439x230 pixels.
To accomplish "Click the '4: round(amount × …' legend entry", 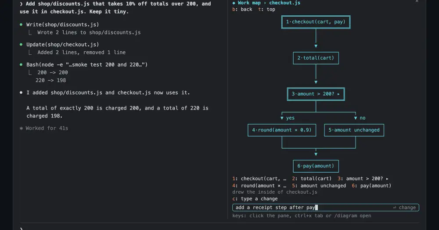I will click(259, 186).
